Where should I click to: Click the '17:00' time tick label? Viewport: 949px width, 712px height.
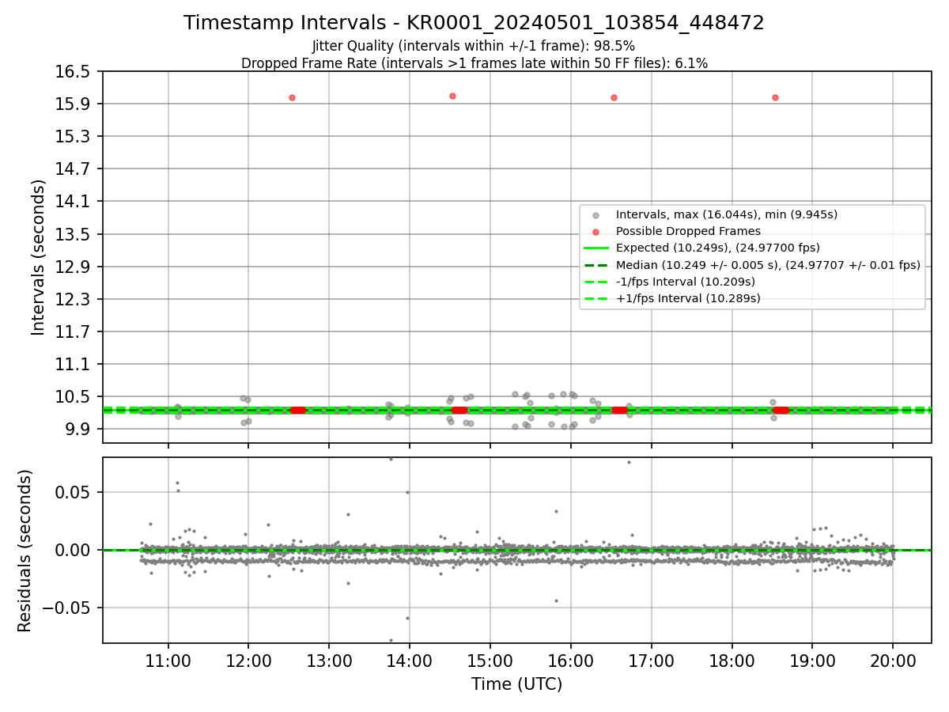pos(652,660)
